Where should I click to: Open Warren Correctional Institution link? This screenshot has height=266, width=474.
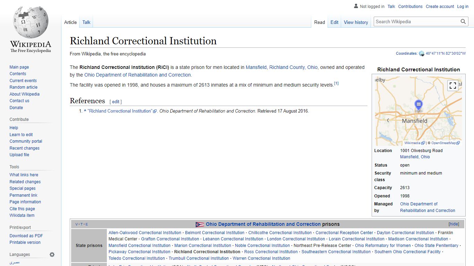coord(261,258)
